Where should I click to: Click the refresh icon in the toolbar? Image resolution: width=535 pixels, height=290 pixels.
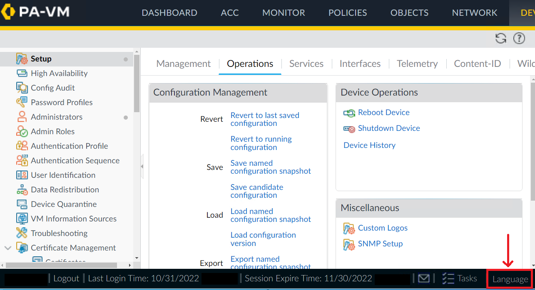click(500, 39)
